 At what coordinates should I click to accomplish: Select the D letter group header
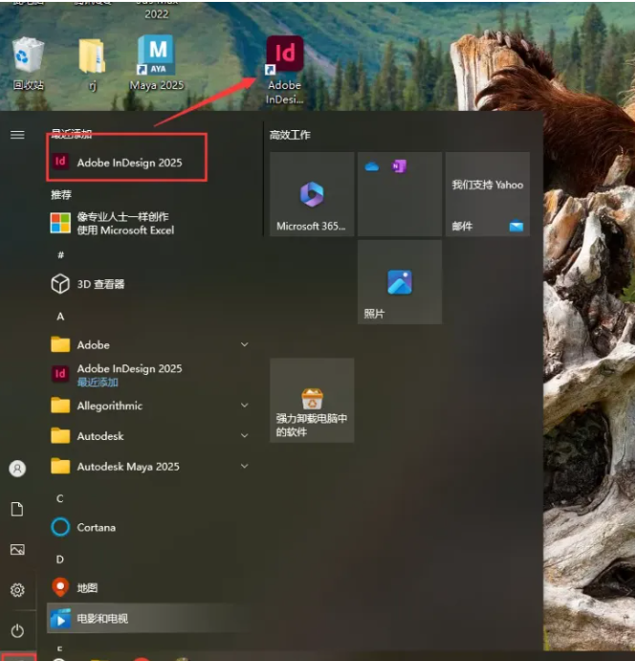point(60,559)
